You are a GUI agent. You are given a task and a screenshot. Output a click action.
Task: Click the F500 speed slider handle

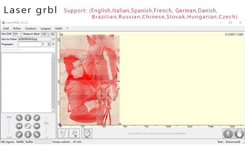[9, 117]
